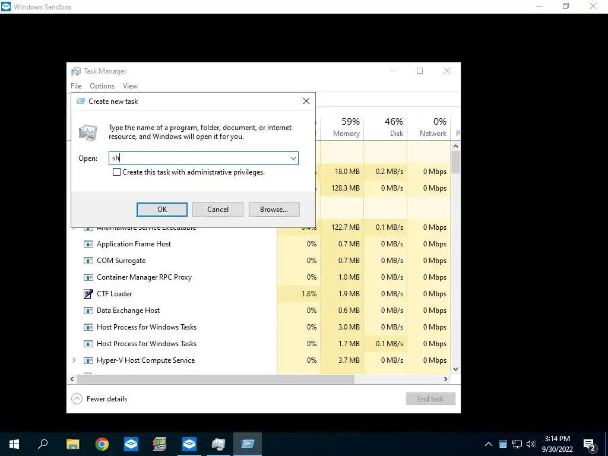
Task: Click the 128.3 MB memory value
Action: point(345,188)
